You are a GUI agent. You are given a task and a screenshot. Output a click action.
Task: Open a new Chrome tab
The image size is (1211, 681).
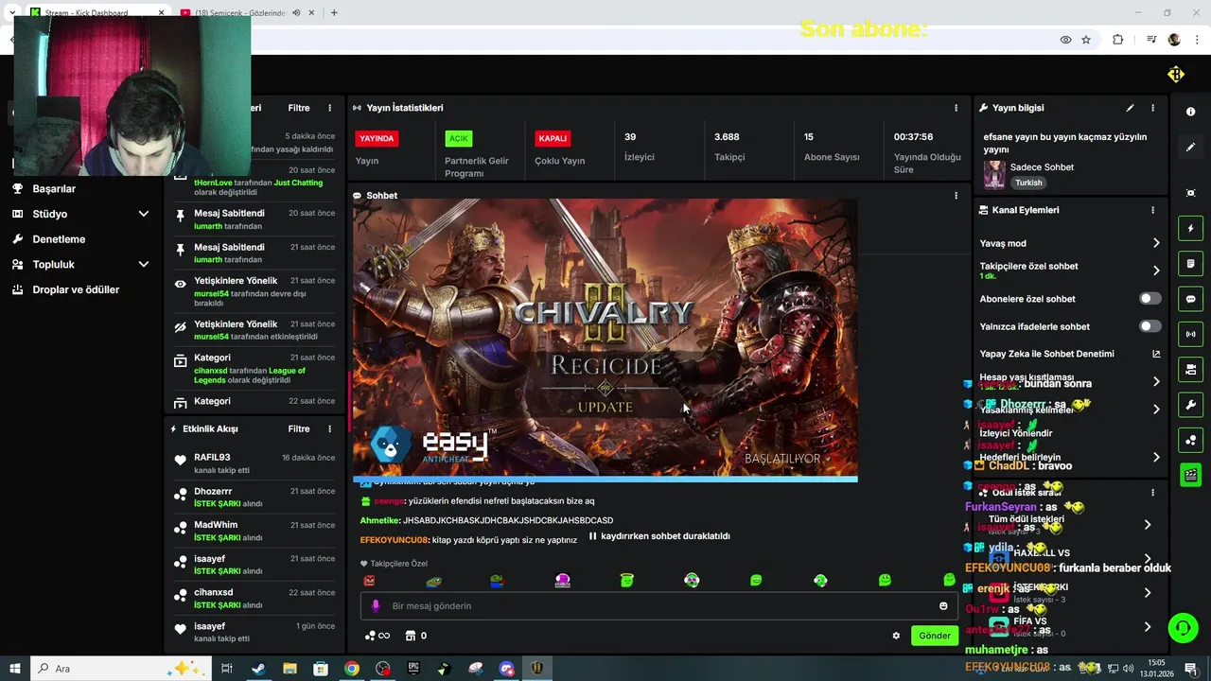[x=334, y=13]
